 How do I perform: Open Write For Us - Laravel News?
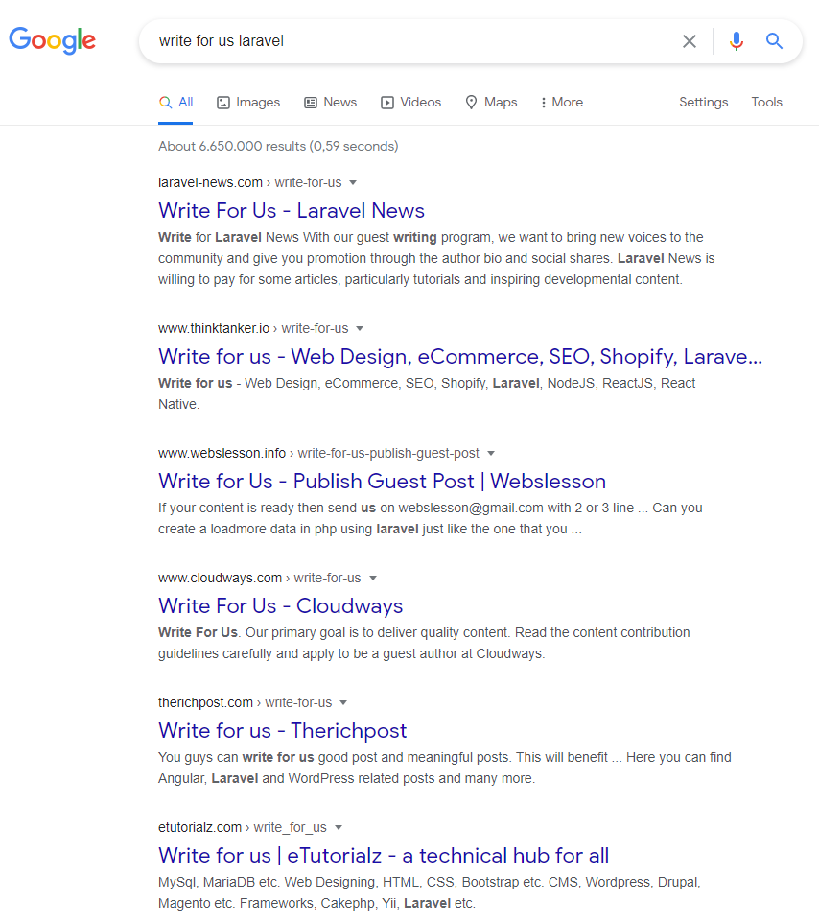coord(292,211)
